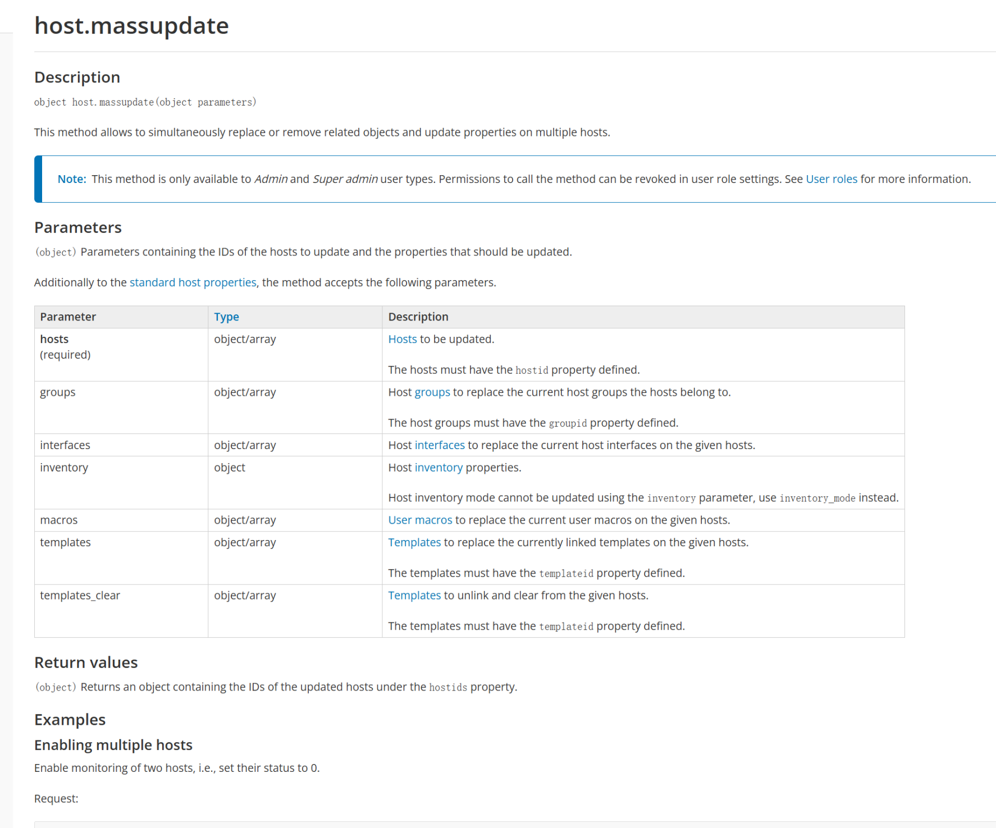Screen dimensions: 996x828
Task: Click the Enabling multiple hosts subheading
Action: [113, 745]
